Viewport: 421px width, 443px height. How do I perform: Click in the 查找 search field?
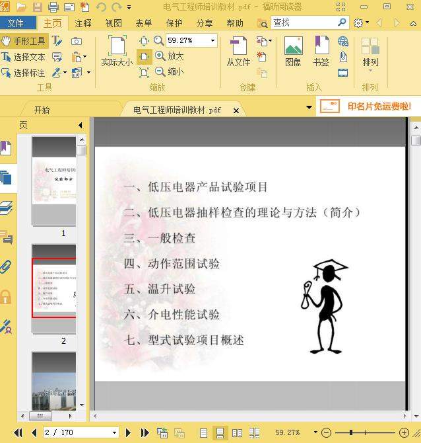[304, 22]
